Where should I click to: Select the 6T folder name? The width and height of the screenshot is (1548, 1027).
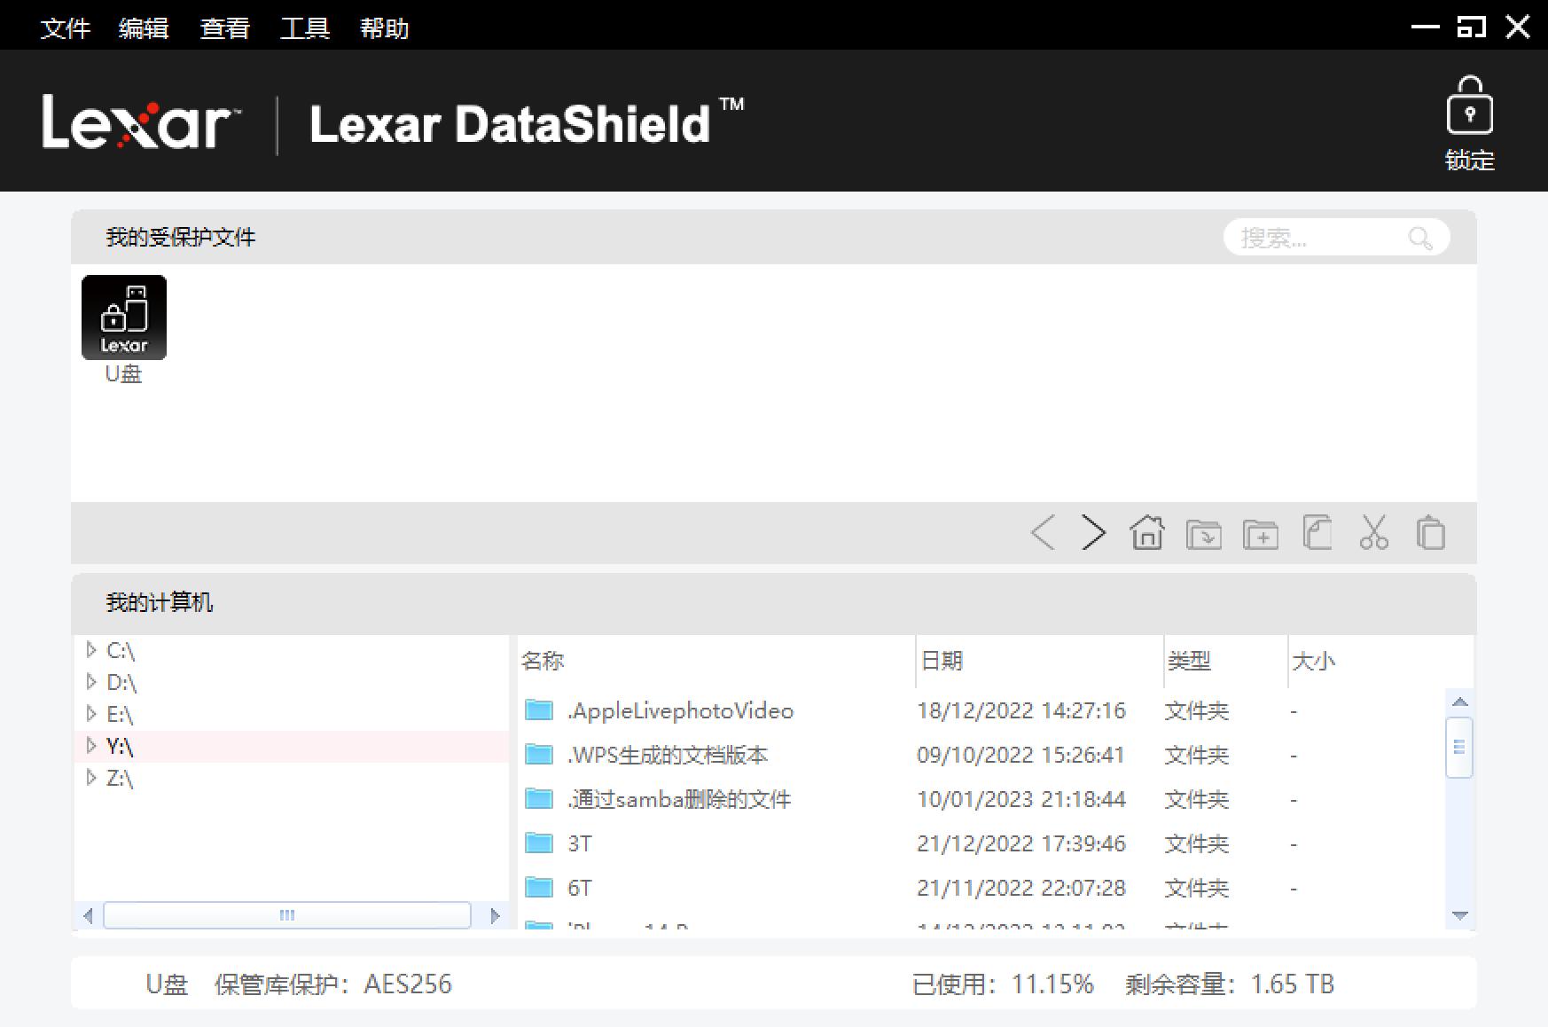(x=580, y=888)
